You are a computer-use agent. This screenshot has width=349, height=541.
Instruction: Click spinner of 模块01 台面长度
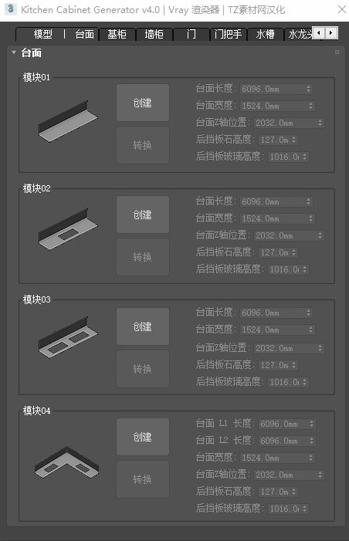coord(309,89)
